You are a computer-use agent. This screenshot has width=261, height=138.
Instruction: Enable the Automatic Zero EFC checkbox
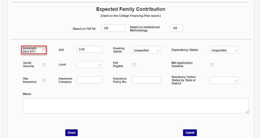click(x=44, y=50)
